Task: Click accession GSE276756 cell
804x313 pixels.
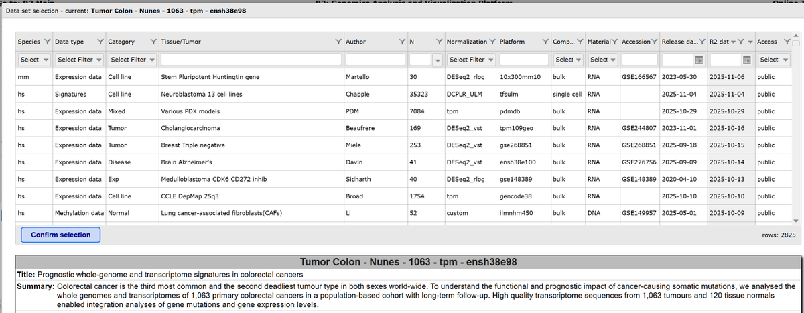Action: (x=639, y=162)
